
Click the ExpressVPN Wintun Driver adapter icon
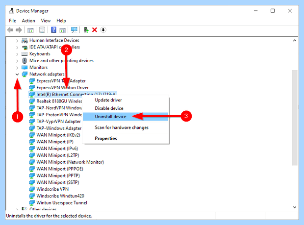32,88
